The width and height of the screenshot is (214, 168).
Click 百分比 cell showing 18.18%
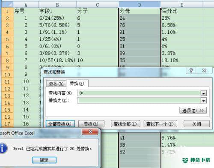[182, 60]
